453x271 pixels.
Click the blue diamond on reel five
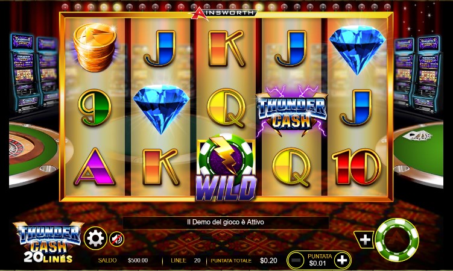click(x=357, y=49)
